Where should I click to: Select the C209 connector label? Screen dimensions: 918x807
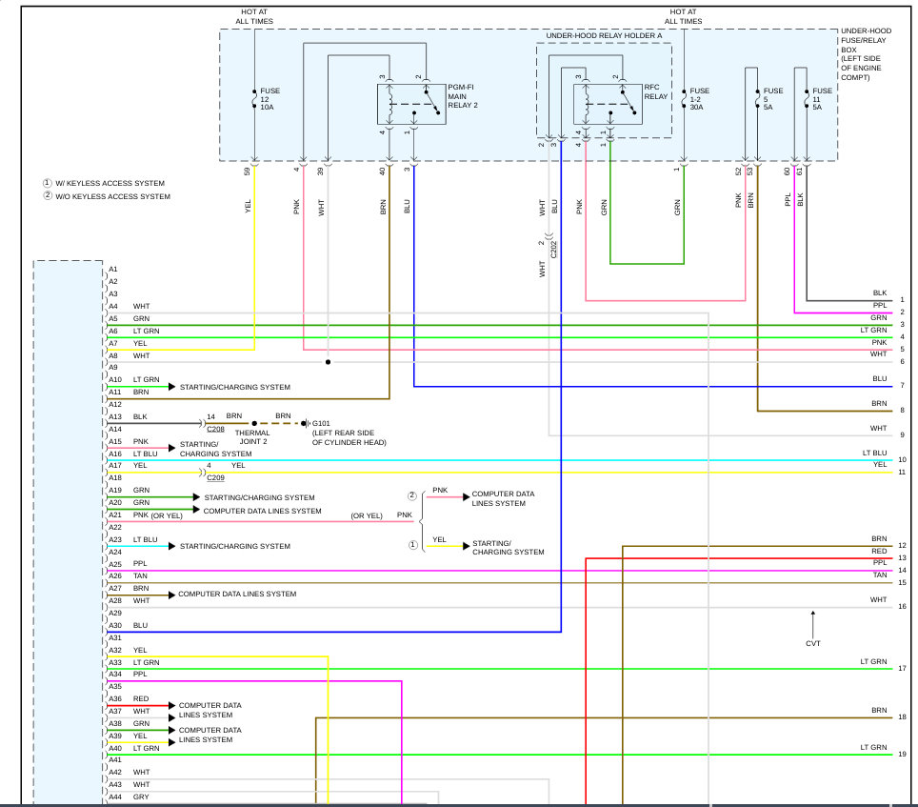tap(215, 478)
